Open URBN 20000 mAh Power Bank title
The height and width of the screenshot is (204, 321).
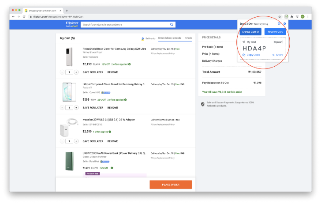coord(114,153)
